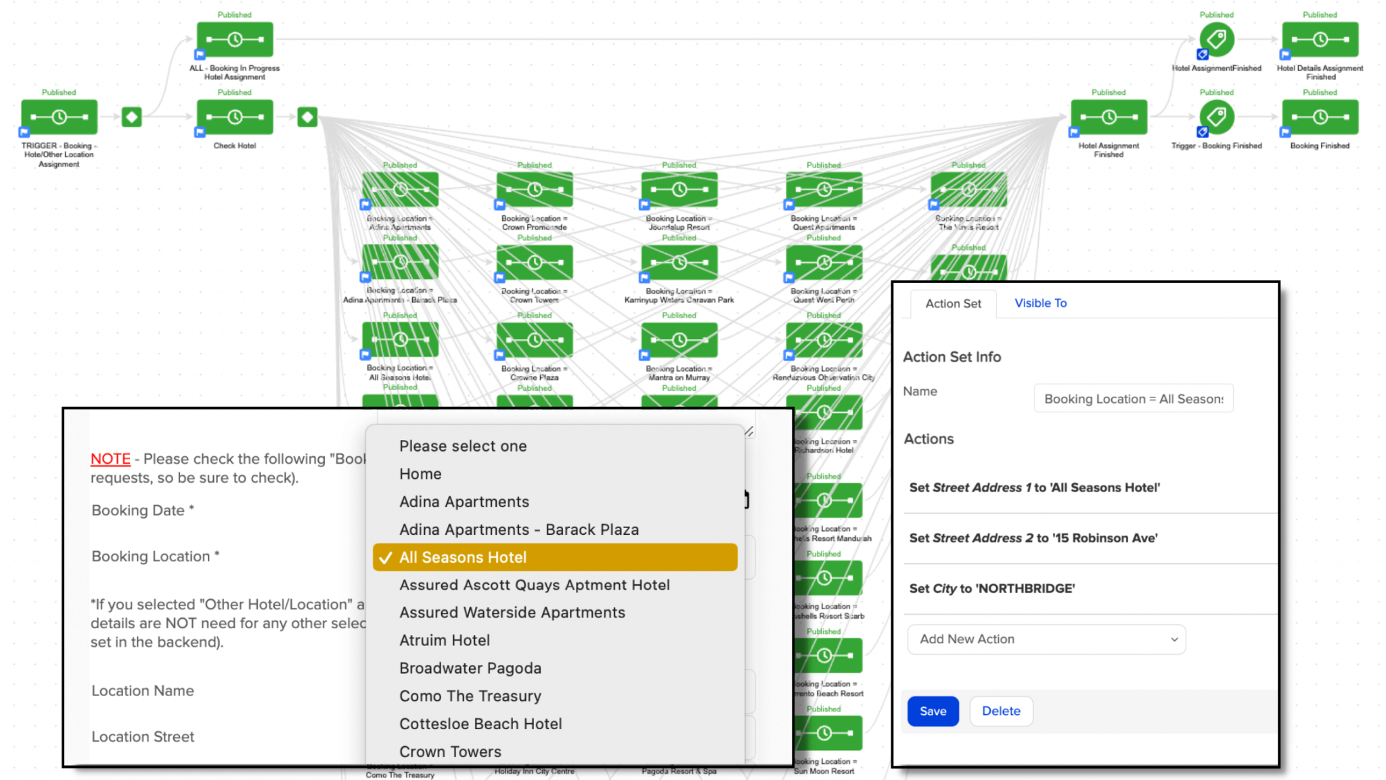Viewport: 1386px width, 780px height.
Task: Open the ALL - Booking In Progress node
Action: pos(234,39)
